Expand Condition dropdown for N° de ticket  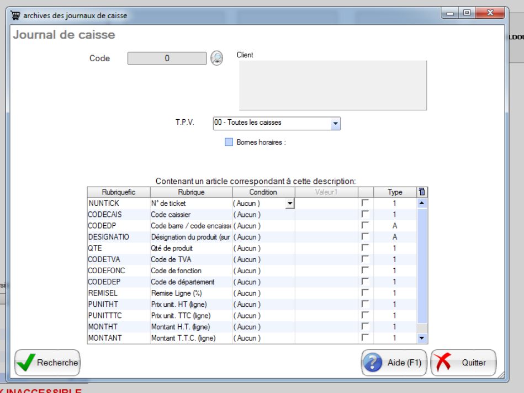[x=289, y=204]
